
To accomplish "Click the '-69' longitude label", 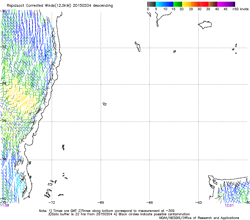I will click(x=101, y=203).
